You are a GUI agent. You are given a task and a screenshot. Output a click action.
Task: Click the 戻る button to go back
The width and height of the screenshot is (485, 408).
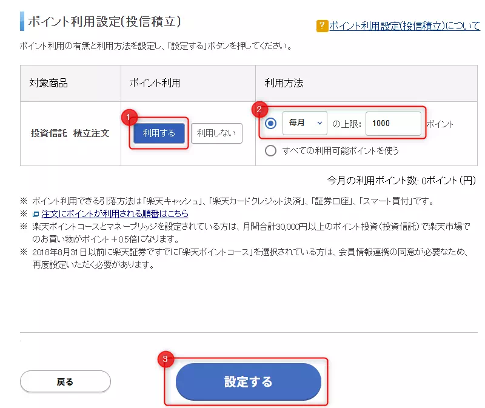[x=65, y=381]
